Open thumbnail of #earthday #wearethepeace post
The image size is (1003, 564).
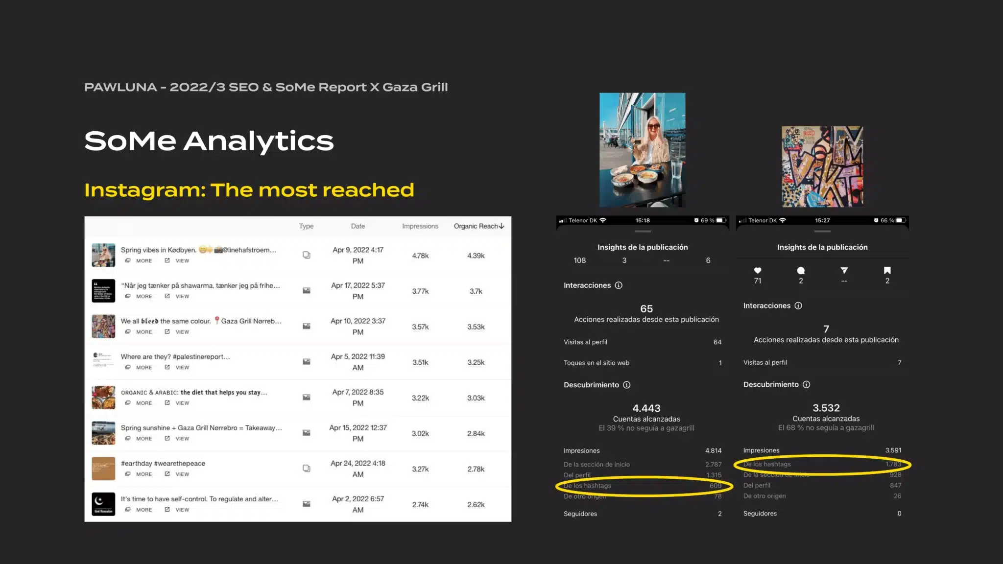103,469
